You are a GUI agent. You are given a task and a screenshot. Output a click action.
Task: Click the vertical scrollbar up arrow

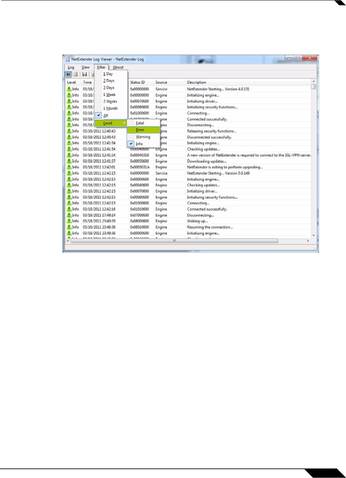314,81
